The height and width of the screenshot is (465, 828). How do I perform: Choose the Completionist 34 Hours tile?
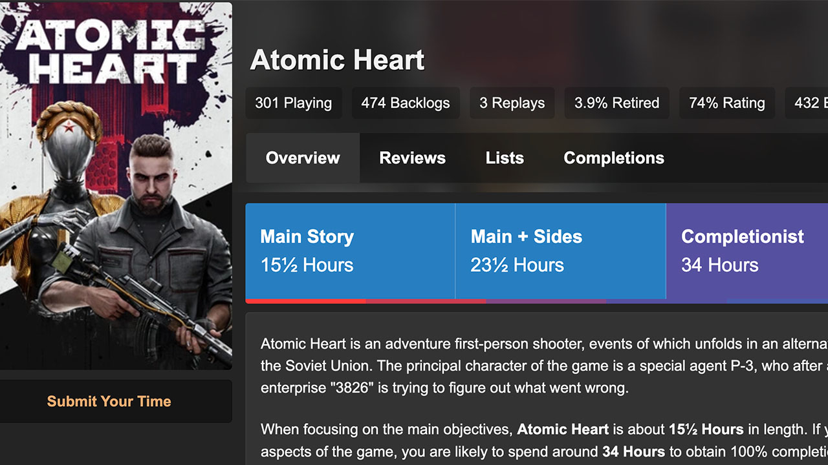click(746, 251)
